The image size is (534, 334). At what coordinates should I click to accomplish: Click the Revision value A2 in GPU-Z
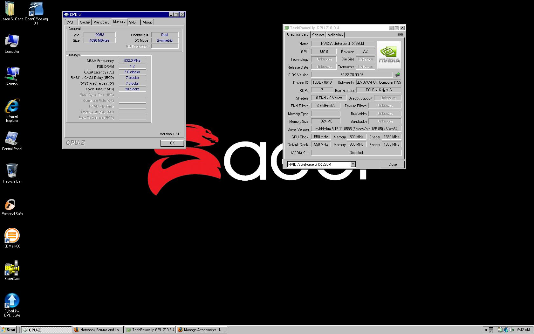pos(365,52)
